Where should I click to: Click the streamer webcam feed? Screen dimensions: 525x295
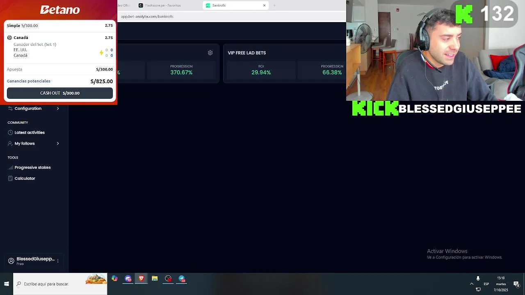tap(436, 50)
